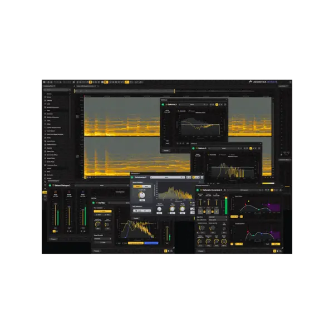Click the Acoustica logo icon
Image resolution: width=334 pixels, height=334 pixels.
[250, 82]
